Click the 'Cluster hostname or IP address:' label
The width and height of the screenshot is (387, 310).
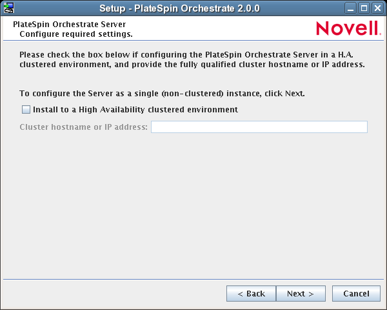tap(84, 127)
